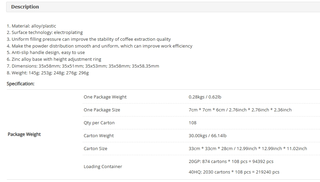Select the 108 quantity value
The width and height of the screenshot is (320, 182).
click(x=192, y=123)
